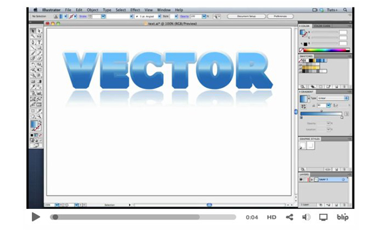Select the Pencil tool
Screen dimensions: 377x232
(39, 53)
